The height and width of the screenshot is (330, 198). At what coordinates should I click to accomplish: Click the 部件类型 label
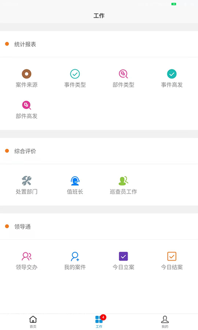[123, 85]
